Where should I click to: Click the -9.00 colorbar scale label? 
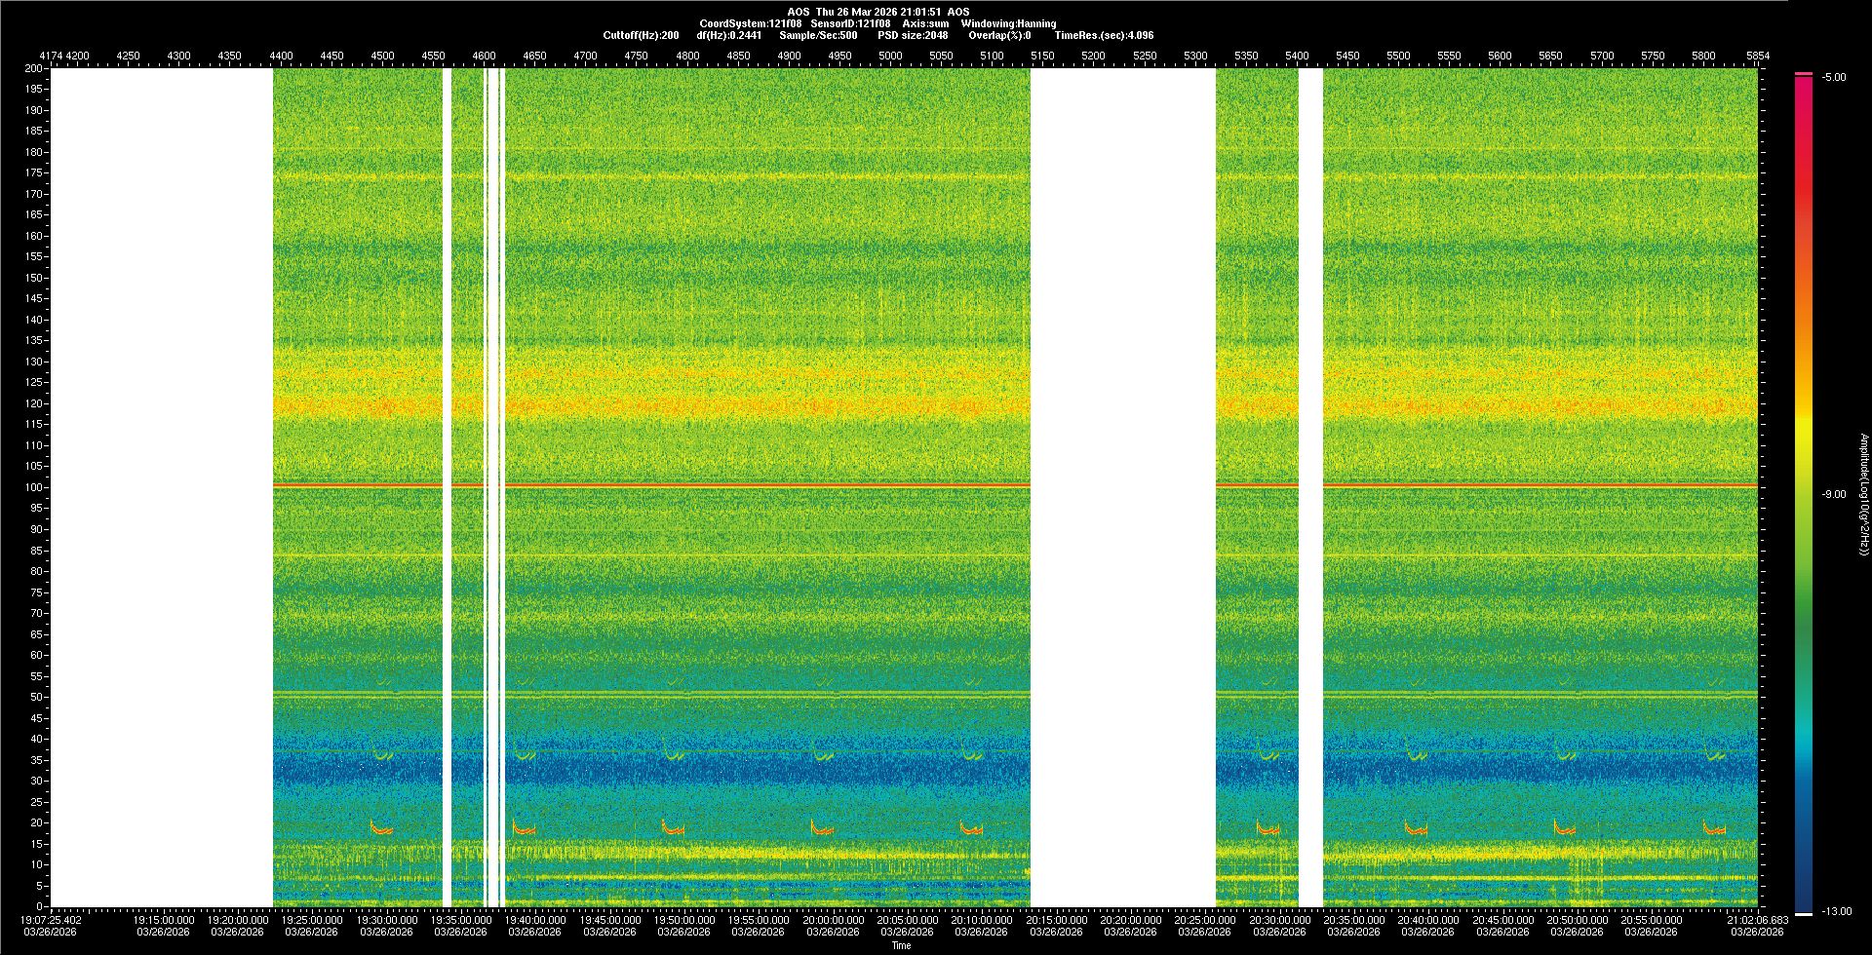(x=1834, y=494)
